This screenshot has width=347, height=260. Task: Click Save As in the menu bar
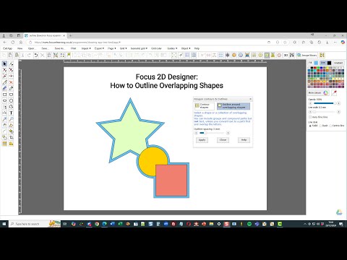point(59,48)
